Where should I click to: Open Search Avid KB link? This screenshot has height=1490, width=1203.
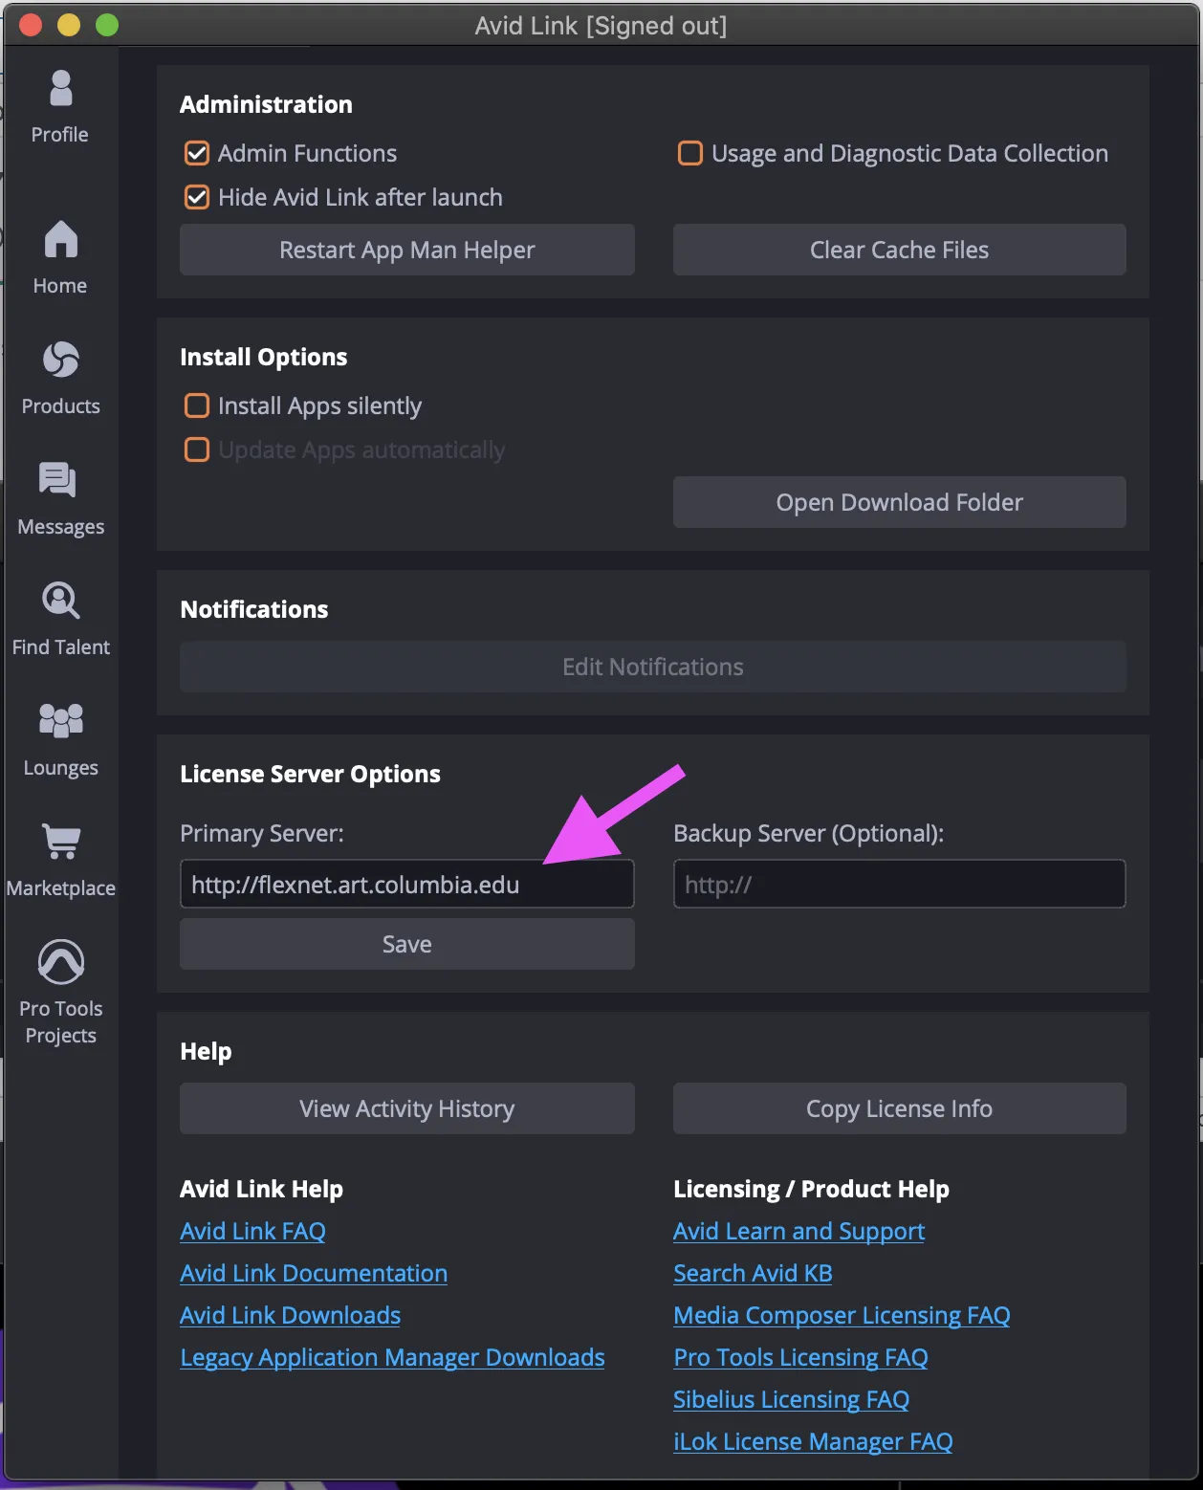click(753, 1273)
